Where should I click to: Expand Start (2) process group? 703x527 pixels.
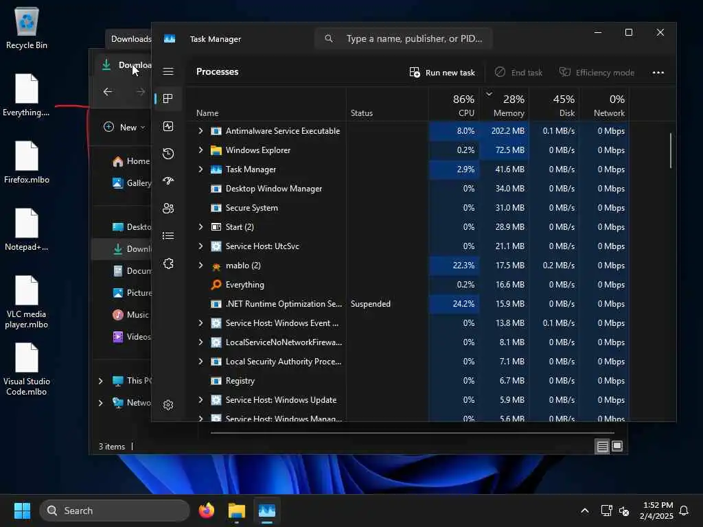pyautogui.click(x=200, y=227)
